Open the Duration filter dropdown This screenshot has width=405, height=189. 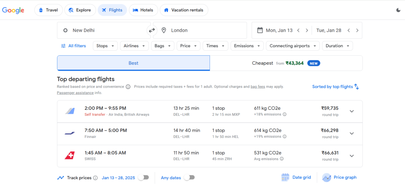point(337,46)
